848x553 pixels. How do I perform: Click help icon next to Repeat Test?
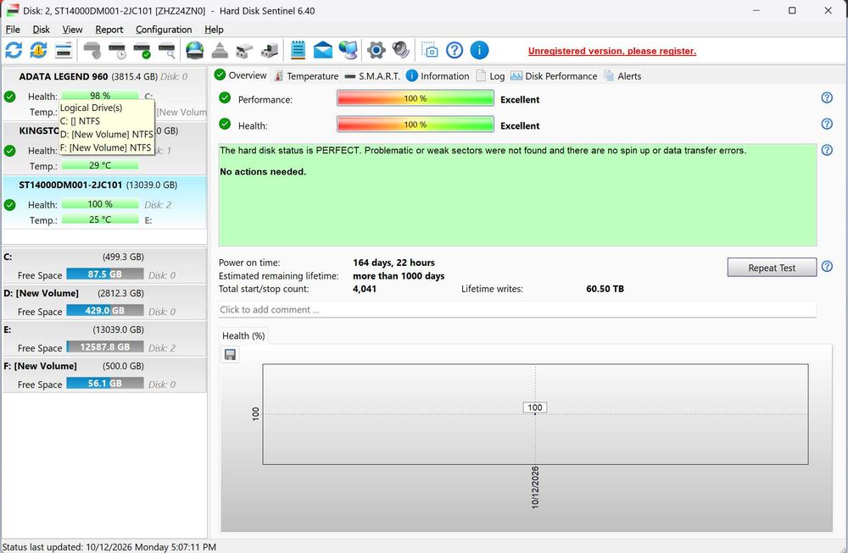pos(827,266)
